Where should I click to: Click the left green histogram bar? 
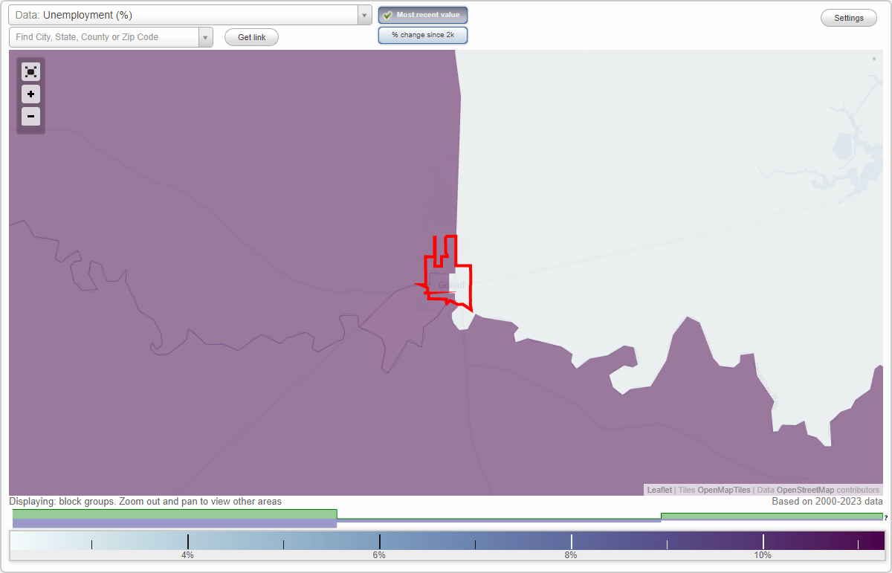[x=175, y=514]
